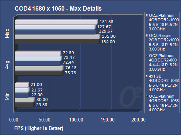The width and height of the screenshot is (181, 135).
Task: Click the light blue Min bar at 21.67
Action: (22, 90)
